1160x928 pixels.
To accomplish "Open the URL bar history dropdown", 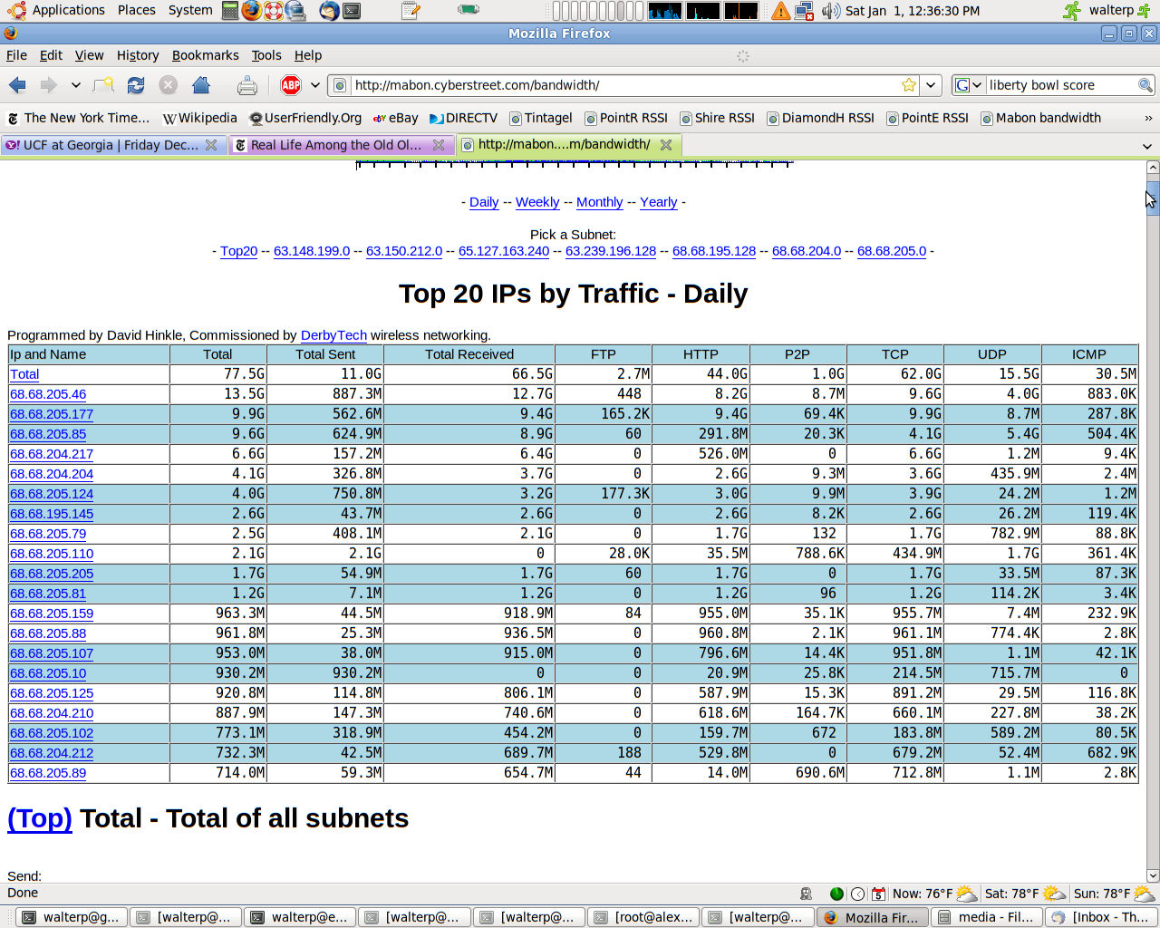I will (931, 85).
